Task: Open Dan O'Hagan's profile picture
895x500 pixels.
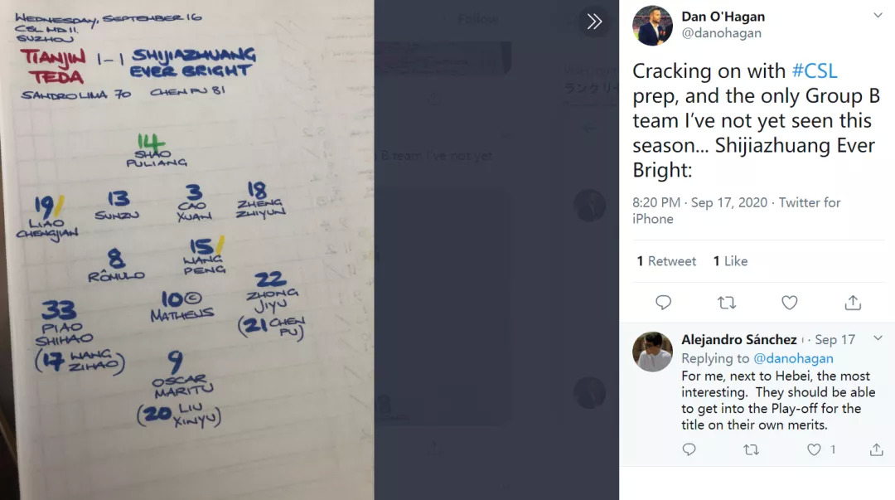Action: (652, 26)
